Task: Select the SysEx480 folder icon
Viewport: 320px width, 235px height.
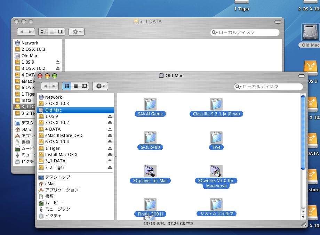Action: pos(150,138)
